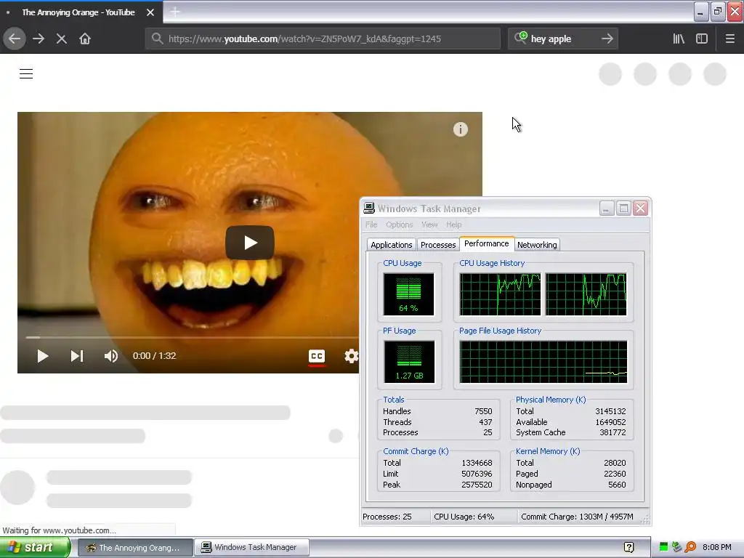The height and width of the screenshot is (558, 744).
Task: Open a new browser tab
Action: 175,12
